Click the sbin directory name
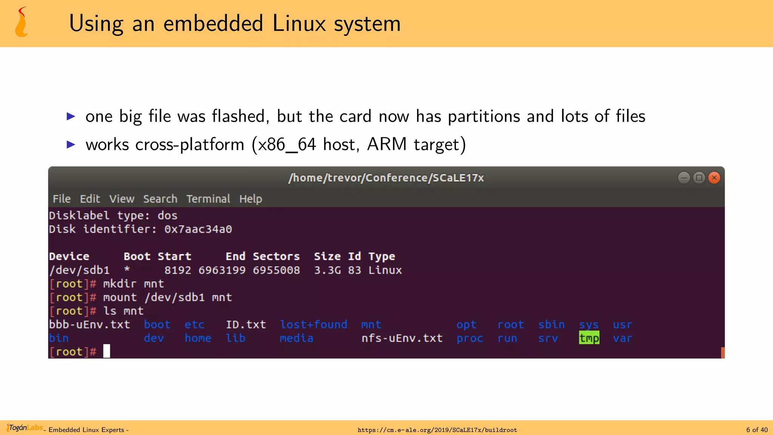773x435 pixels. pyautogui.click(x=551, y=324)
